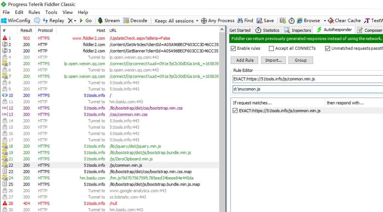Toggle Stream mode in the toolbar

(100, 21)
